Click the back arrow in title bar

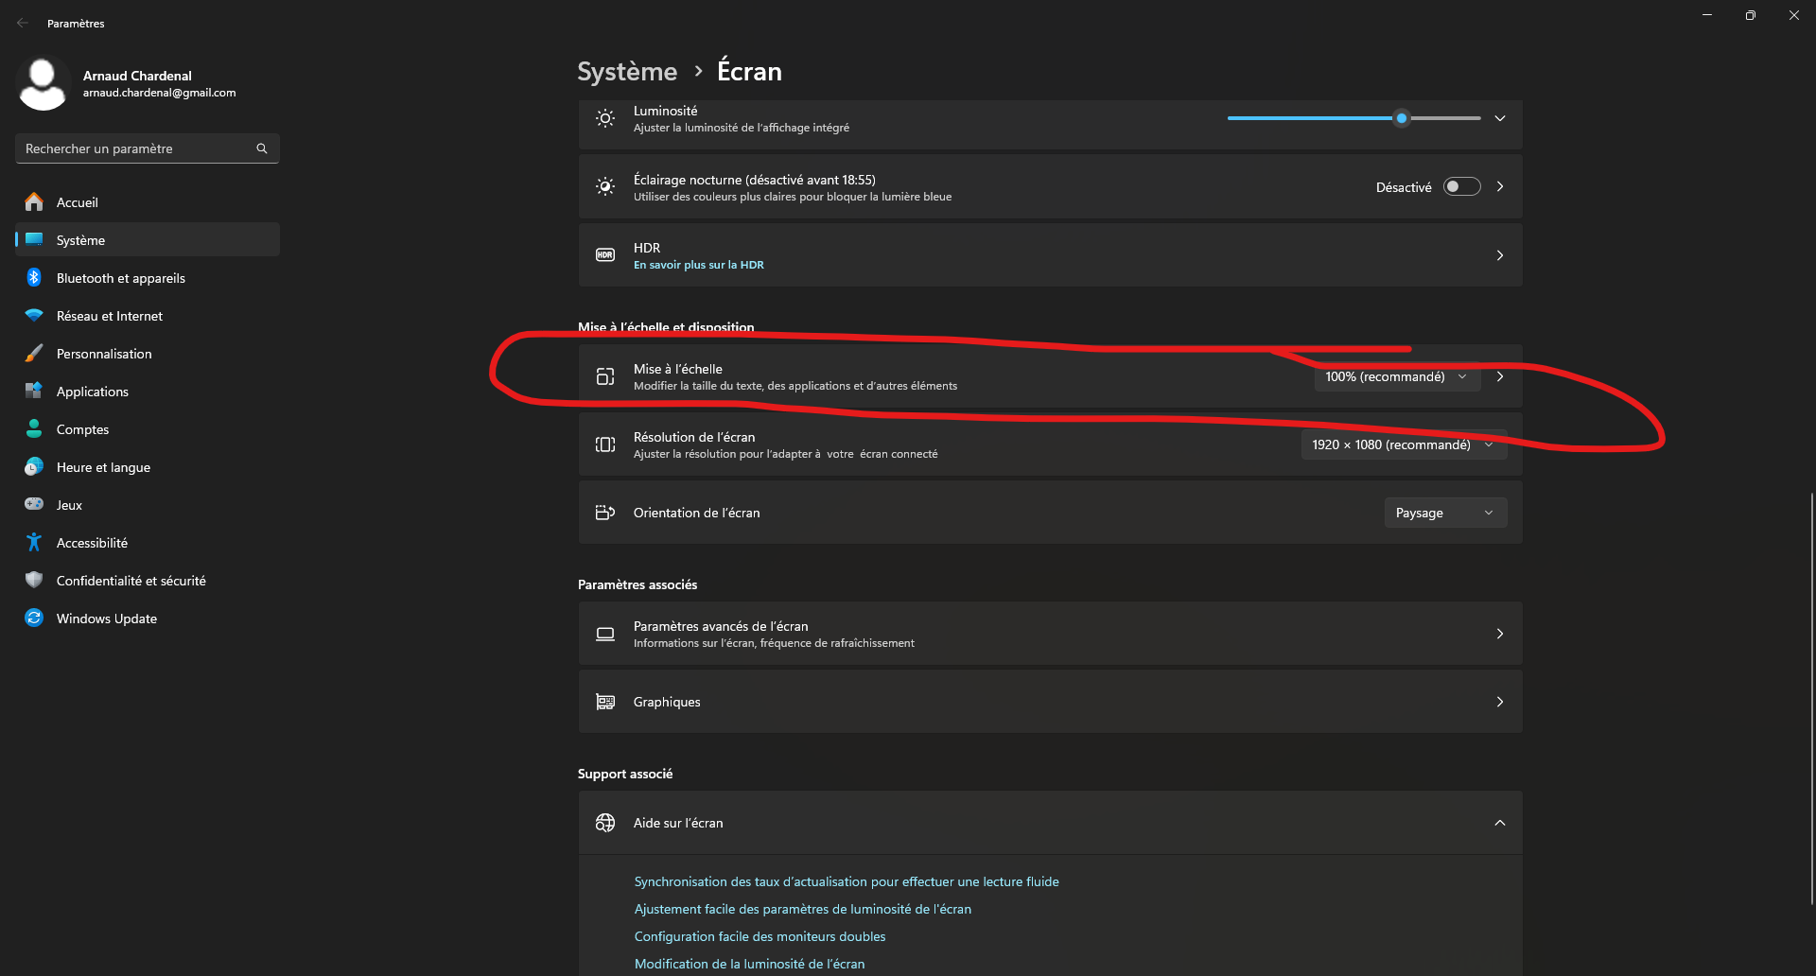point(23,23)
